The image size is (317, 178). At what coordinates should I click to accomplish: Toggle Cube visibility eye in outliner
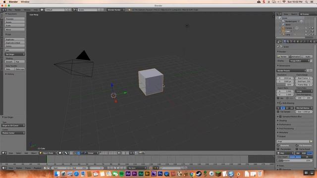pos(306,31)
